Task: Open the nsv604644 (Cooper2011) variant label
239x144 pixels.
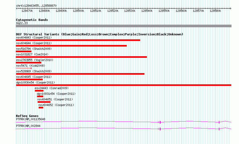Action: point(34,43)
